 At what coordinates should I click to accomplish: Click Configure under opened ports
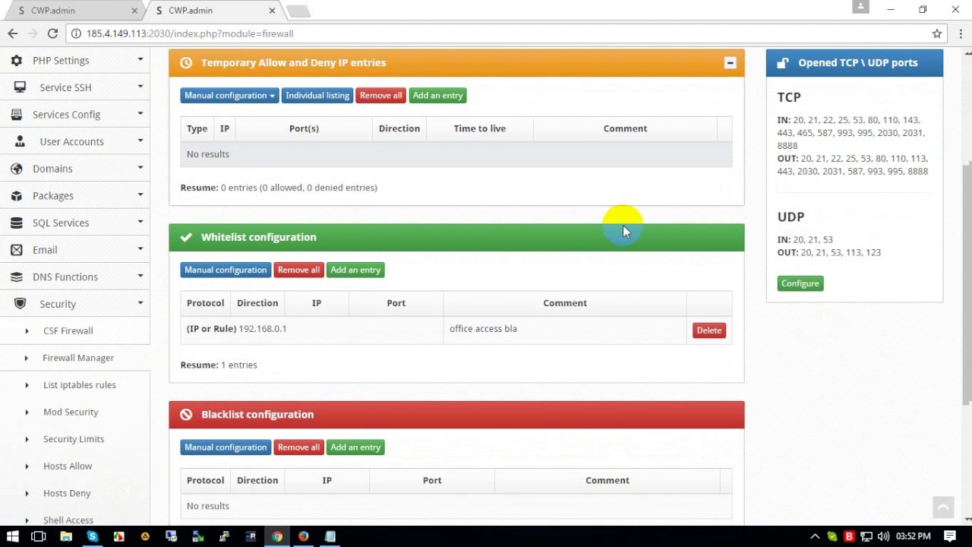(800, 283)
